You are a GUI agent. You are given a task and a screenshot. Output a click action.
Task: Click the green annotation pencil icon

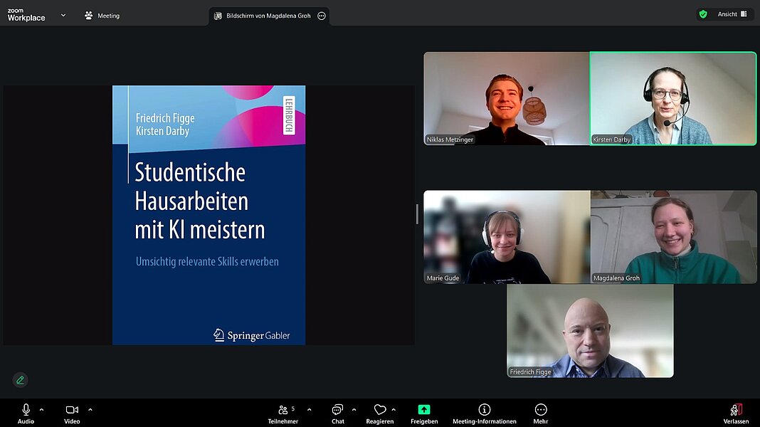tap(20, 381)
